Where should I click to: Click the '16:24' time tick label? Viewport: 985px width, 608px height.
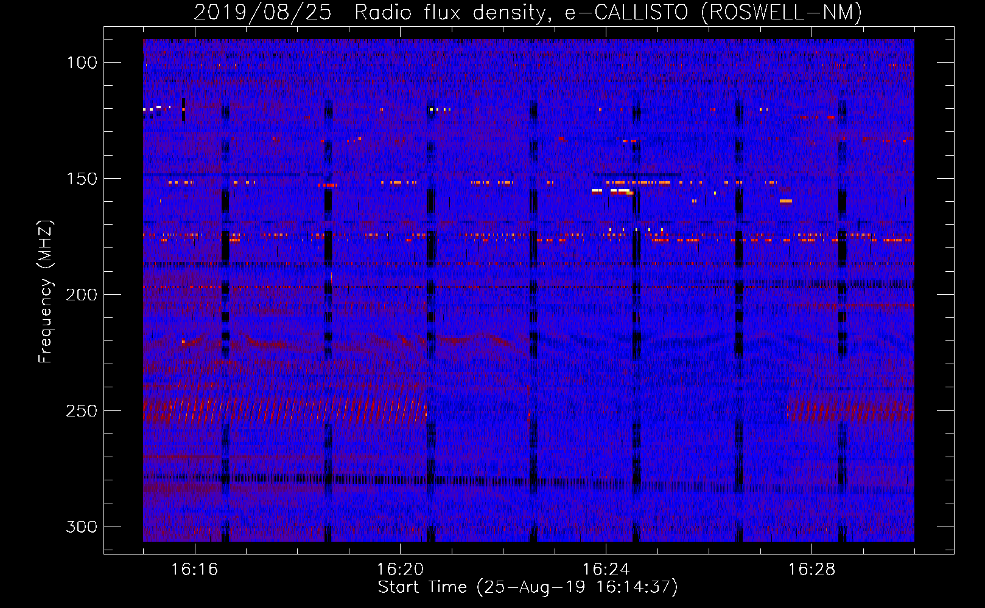[606, 570]
